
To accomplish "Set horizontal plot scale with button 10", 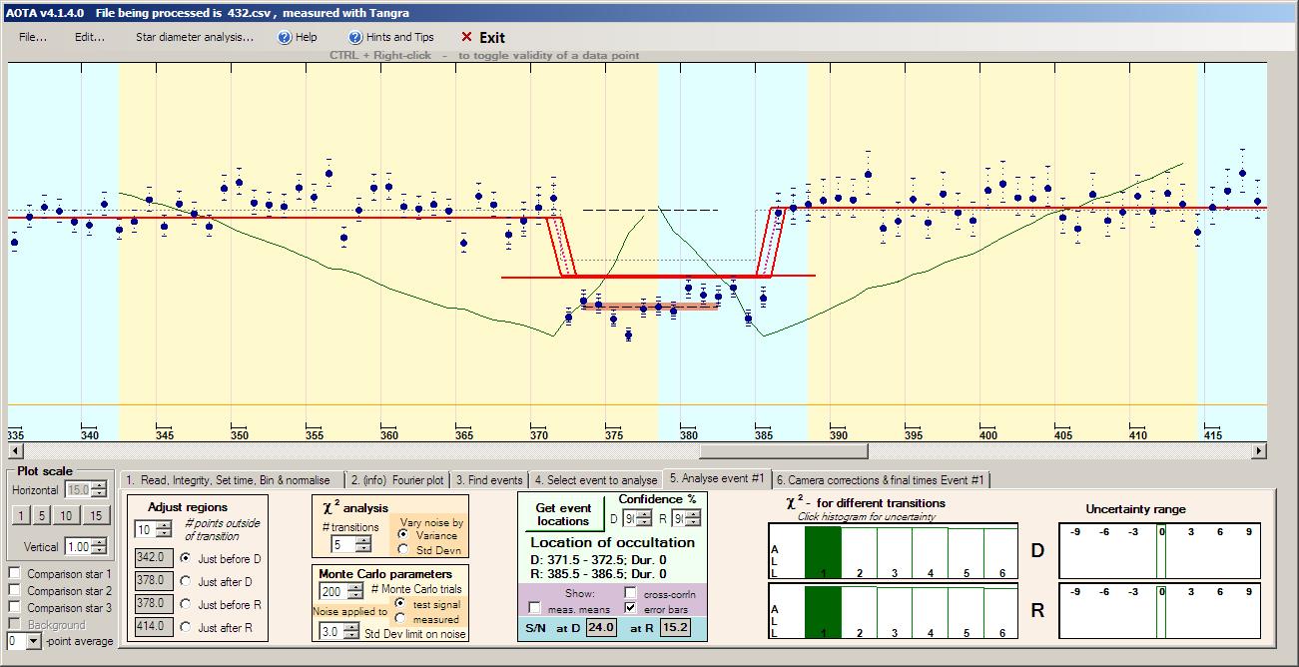I will (66, 515).
